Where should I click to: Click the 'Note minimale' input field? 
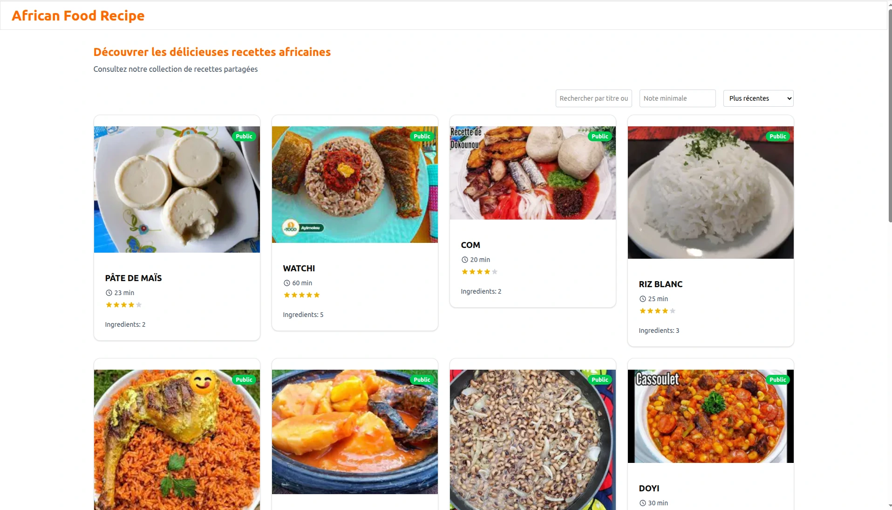677,98
